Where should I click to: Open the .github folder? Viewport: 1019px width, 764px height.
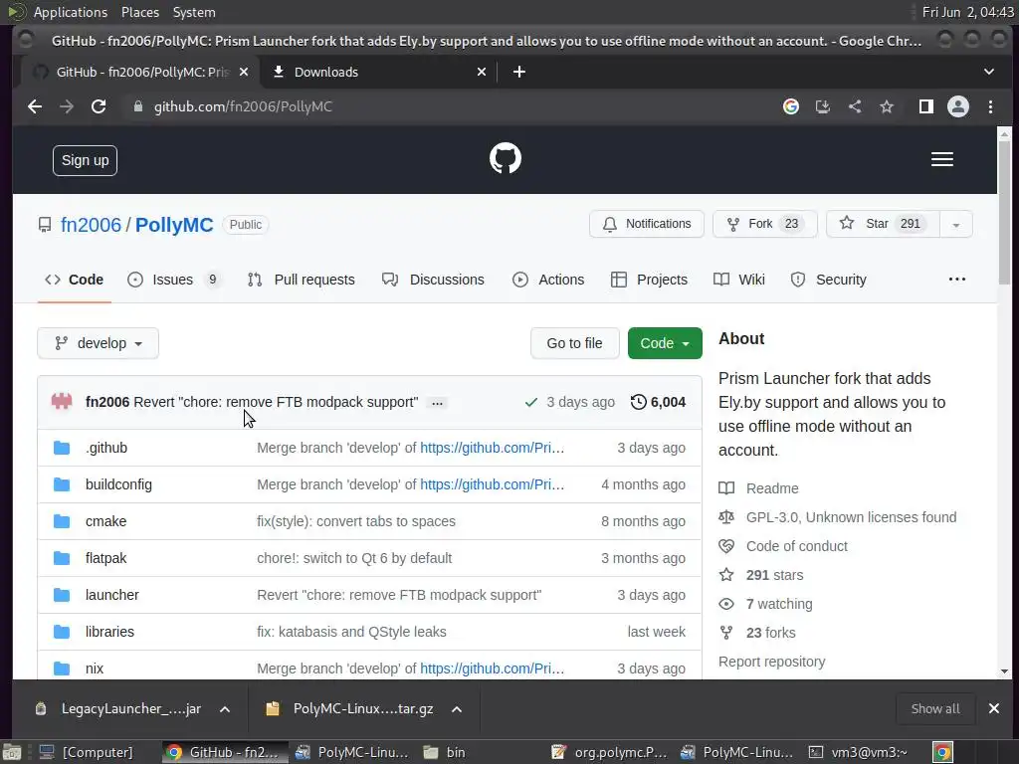point(106,448)
